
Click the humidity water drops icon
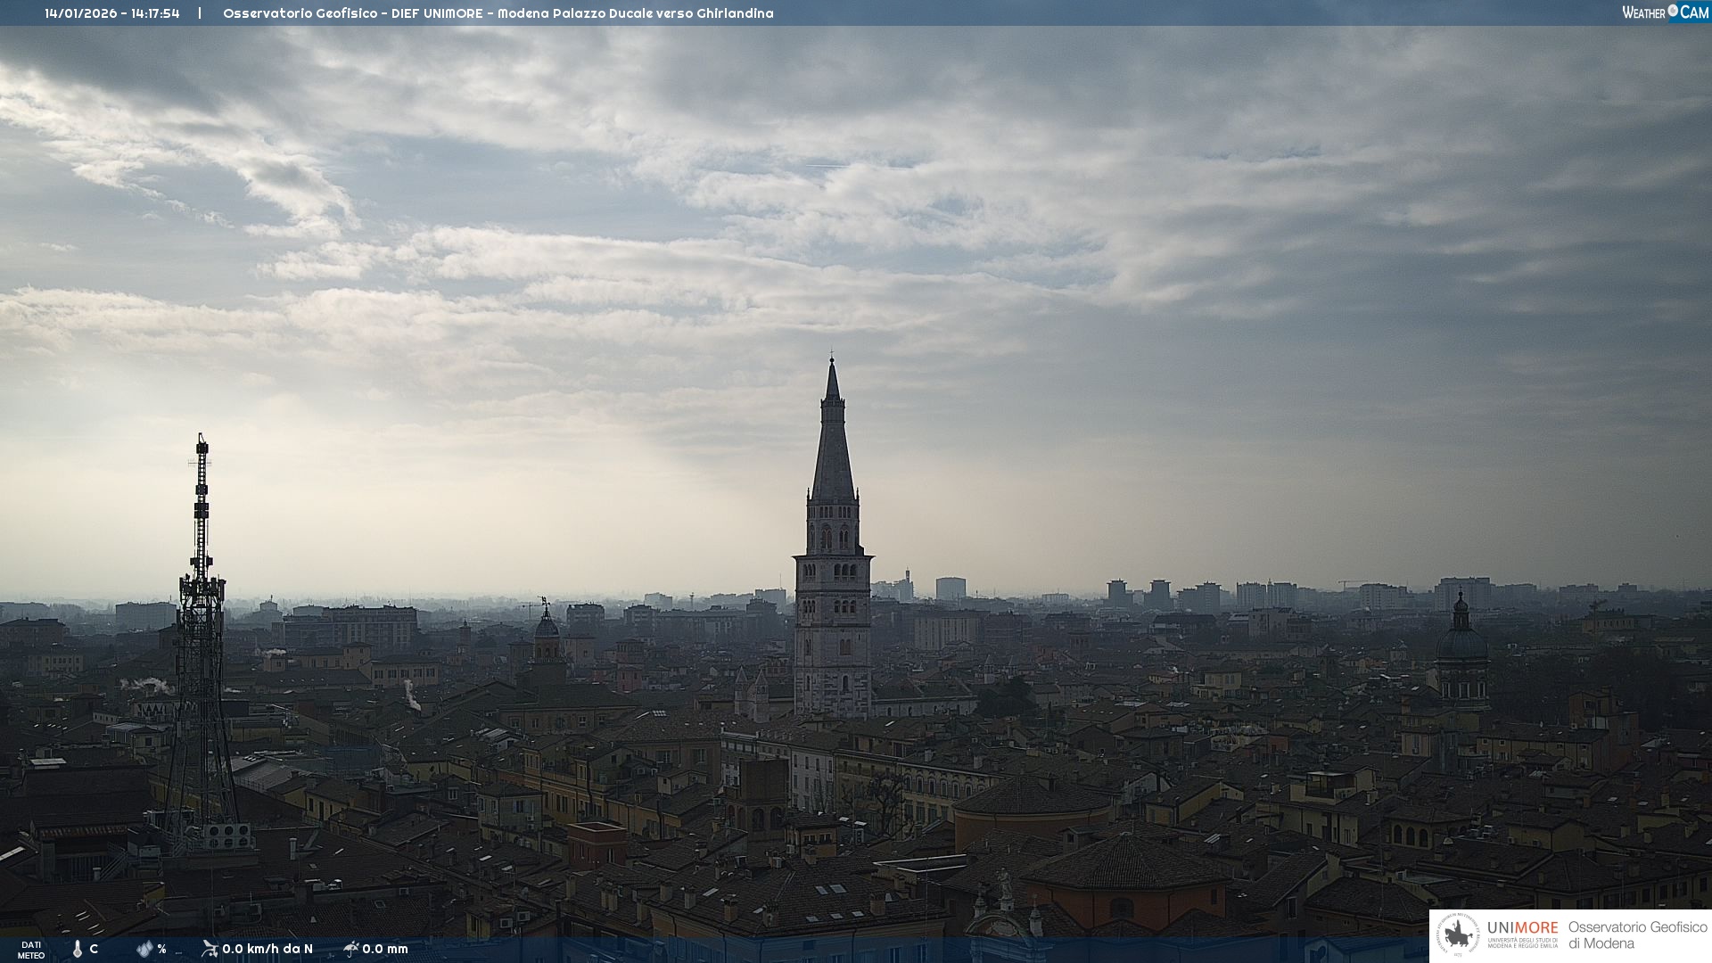click(x=144, y=949)
